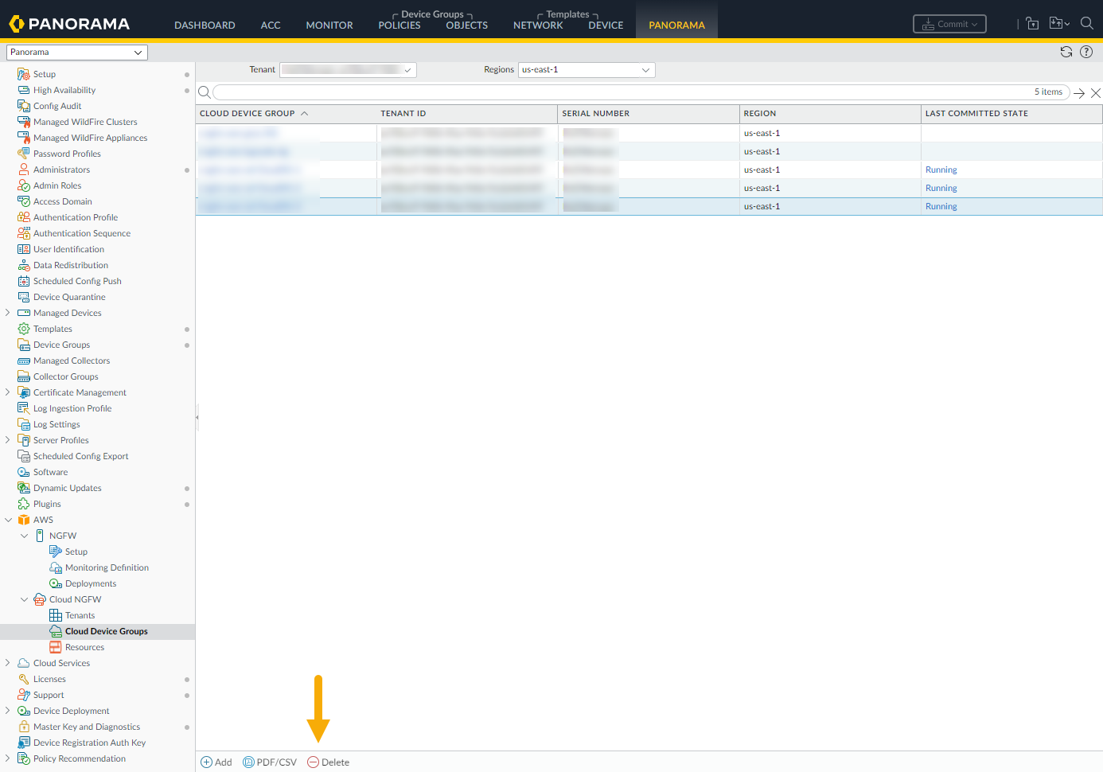Click the search magnifier in header
Screen dimensions: 1103x772
pyautogui.click(x=1086, y=23)
